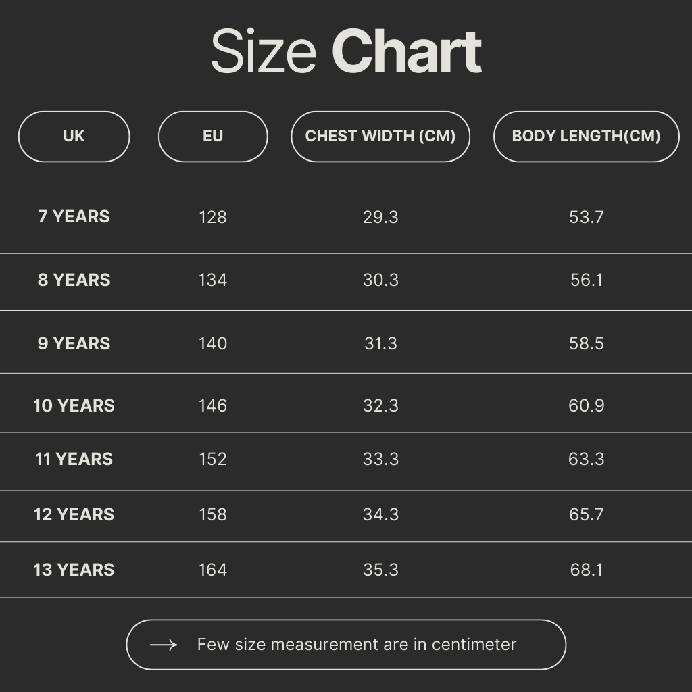This screenshot has height=692, width=692.
Task: Click the Body Length(CM) header
Action: [586, 137]
